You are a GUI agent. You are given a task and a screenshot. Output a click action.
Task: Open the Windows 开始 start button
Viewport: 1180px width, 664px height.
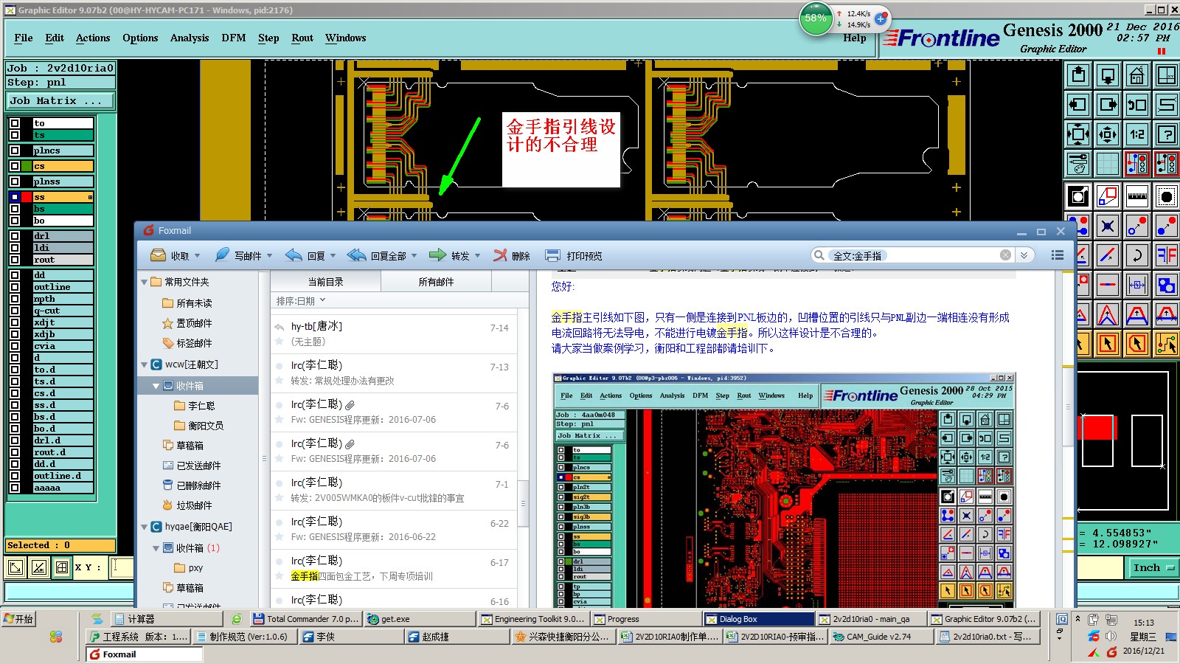[19, 619]
